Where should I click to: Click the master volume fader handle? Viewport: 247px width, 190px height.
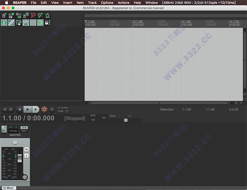20,158
